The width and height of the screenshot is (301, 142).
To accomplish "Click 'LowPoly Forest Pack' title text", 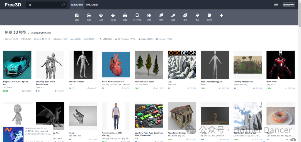I will point(243,81).
